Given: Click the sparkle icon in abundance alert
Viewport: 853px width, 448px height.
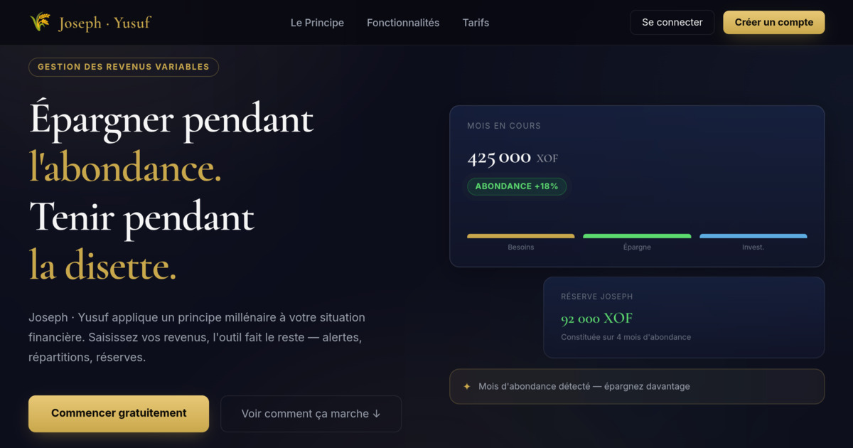Looking at the screenshot, I should [467, 387].
